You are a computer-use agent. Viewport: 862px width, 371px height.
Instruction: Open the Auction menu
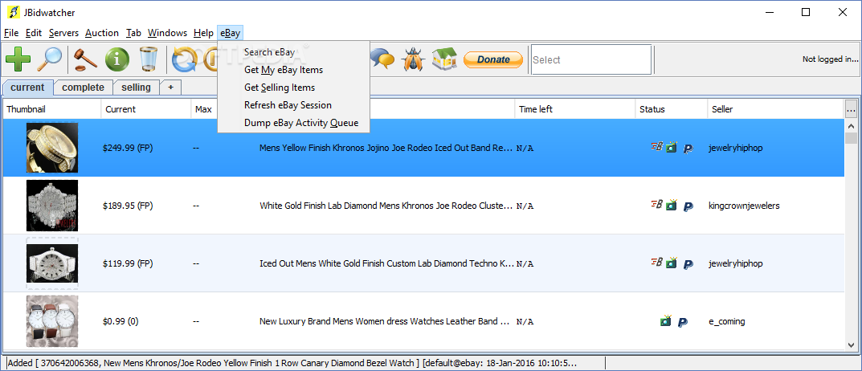pos(102,33)
